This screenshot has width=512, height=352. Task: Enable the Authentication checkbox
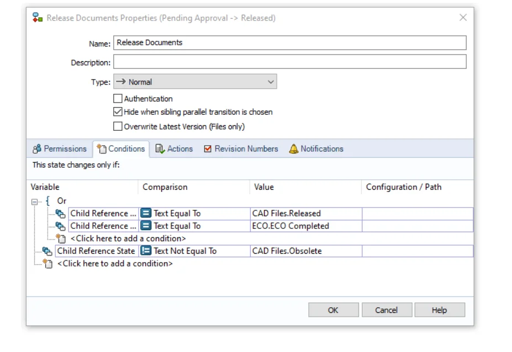click(x=118, y=99)
